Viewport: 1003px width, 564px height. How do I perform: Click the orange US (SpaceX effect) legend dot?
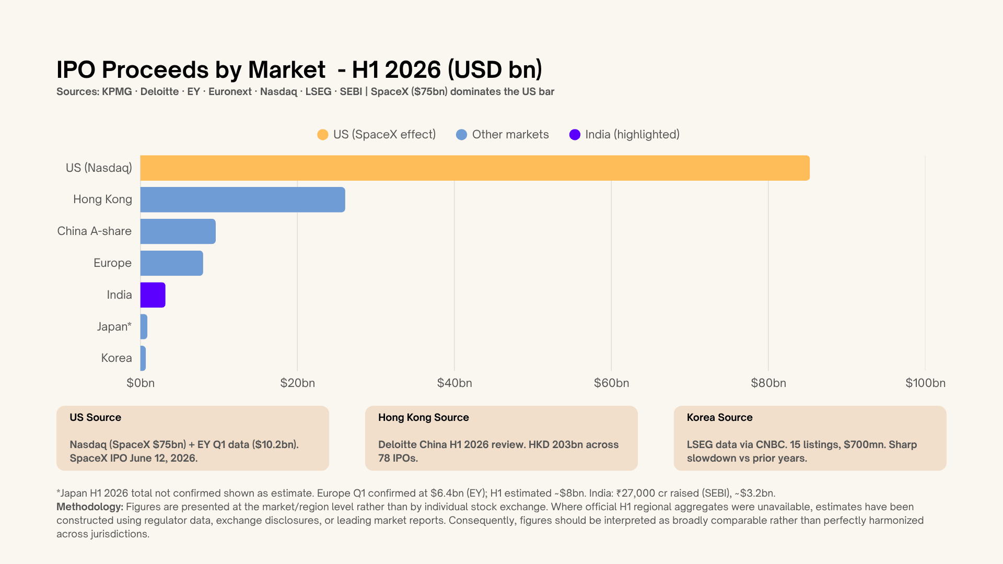tap(323, 135)
